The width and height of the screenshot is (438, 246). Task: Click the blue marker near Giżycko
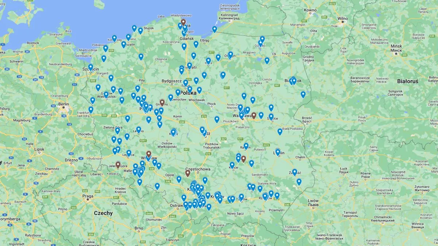pos(262,39)
